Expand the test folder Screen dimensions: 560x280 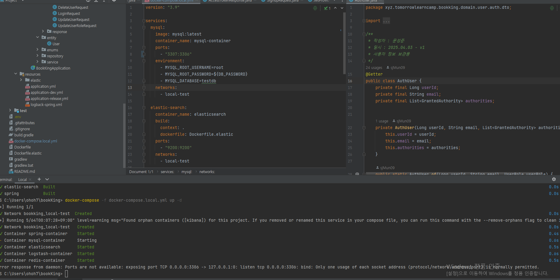pyautogui.click(x=10, y=110)
